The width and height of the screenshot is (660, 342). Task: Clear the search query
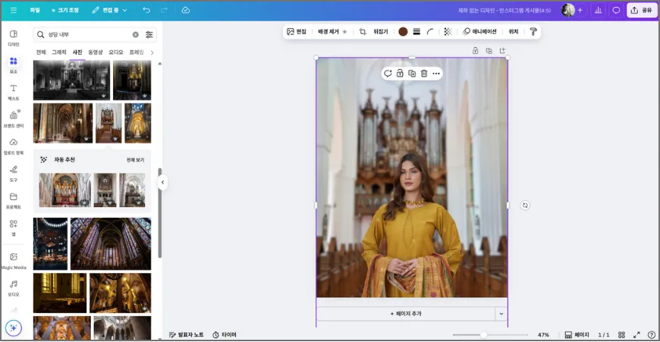[136, 34]
